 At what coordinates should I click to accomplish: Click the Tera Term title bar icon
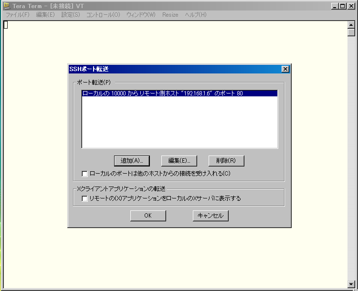click(7, 6)
